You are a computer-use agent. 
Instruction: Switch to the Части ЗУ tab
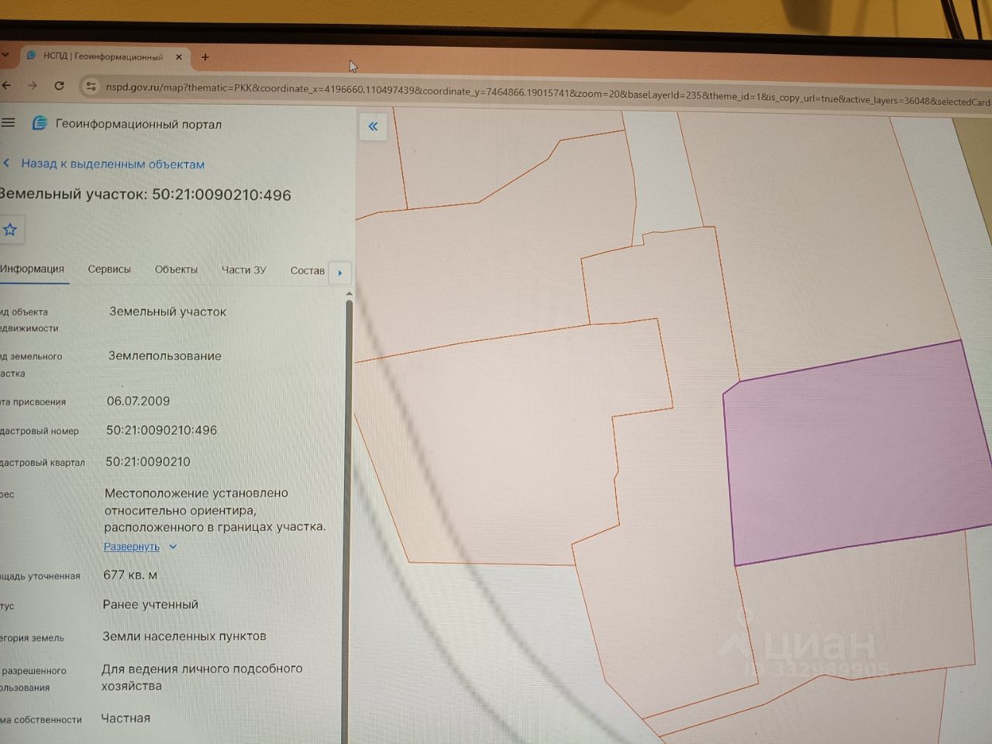[x=243, y=270]
